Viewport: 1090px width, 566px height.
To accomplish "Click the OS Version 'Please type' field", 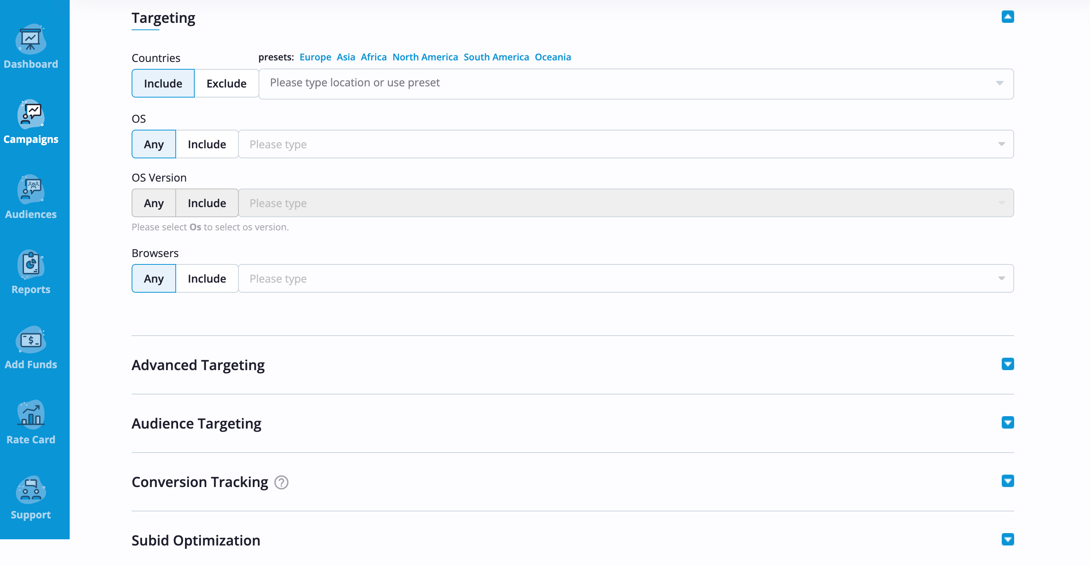I will pos(626,203).
